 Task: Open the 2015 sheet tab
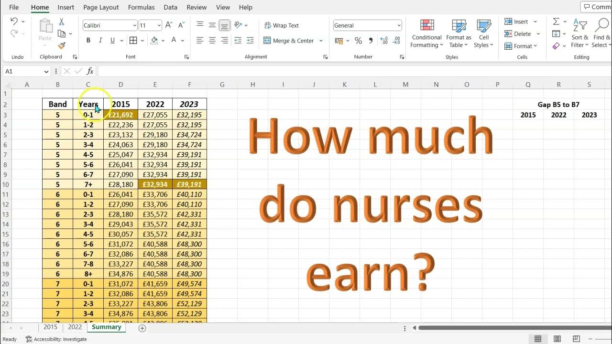[50, 327]
